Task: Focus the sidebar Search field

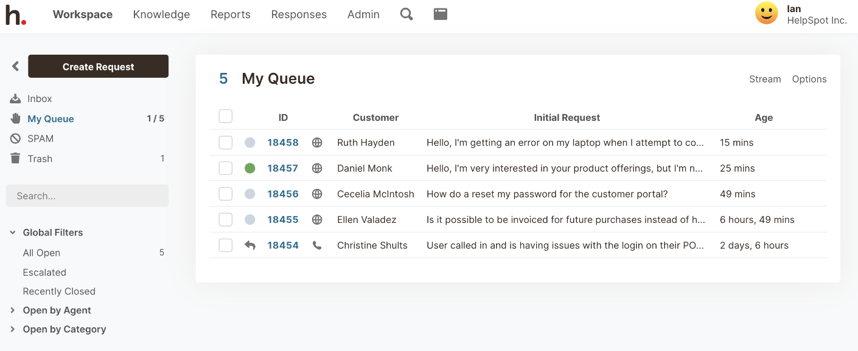Action: (87, 196)
